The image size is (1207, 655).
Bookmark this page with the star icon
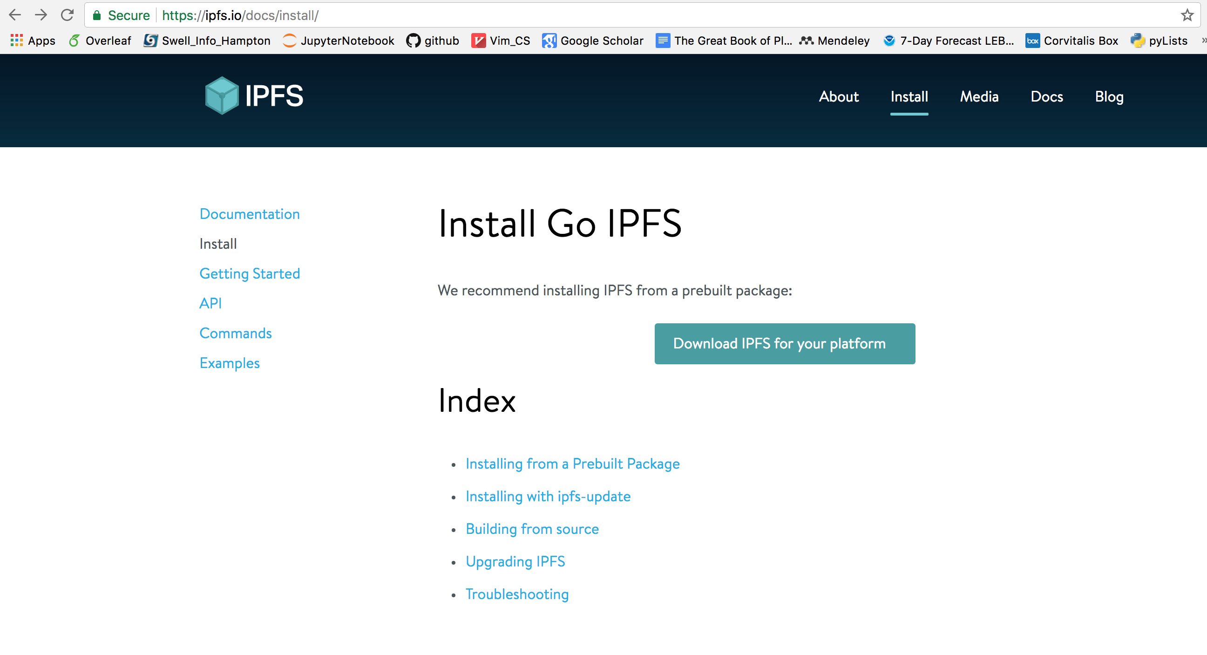(x=1187, y=15)
